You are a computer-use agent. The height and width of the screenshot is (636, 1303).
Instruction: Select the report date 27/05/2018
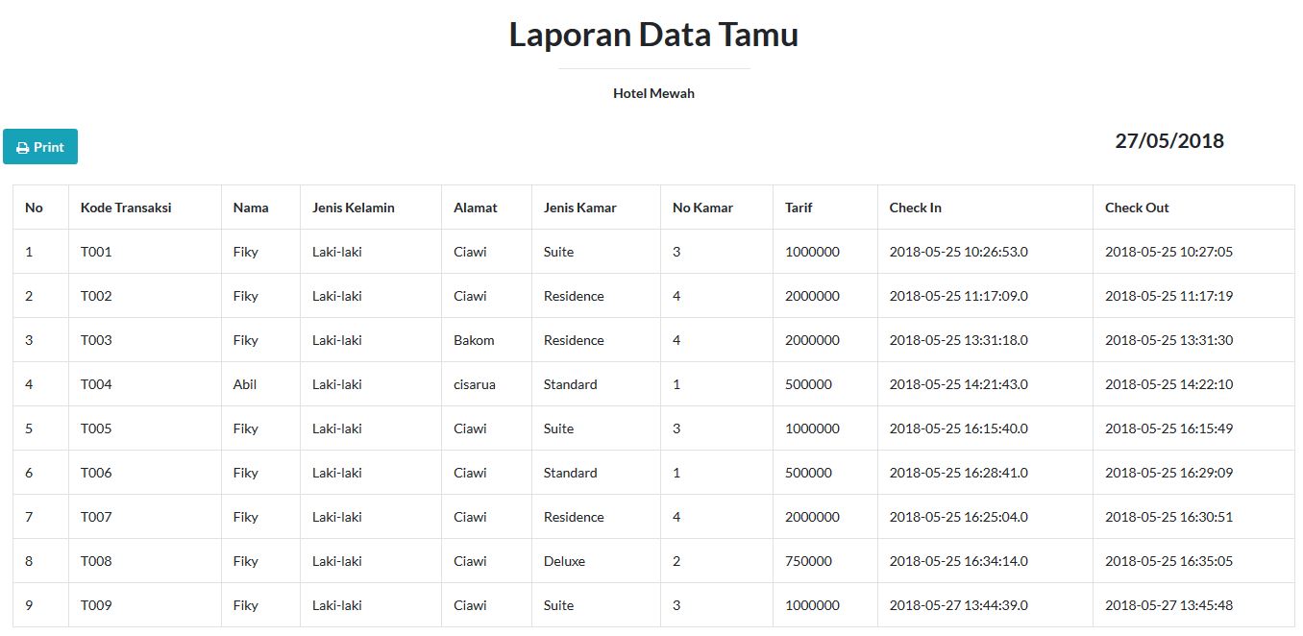(x=1168, y=140)
